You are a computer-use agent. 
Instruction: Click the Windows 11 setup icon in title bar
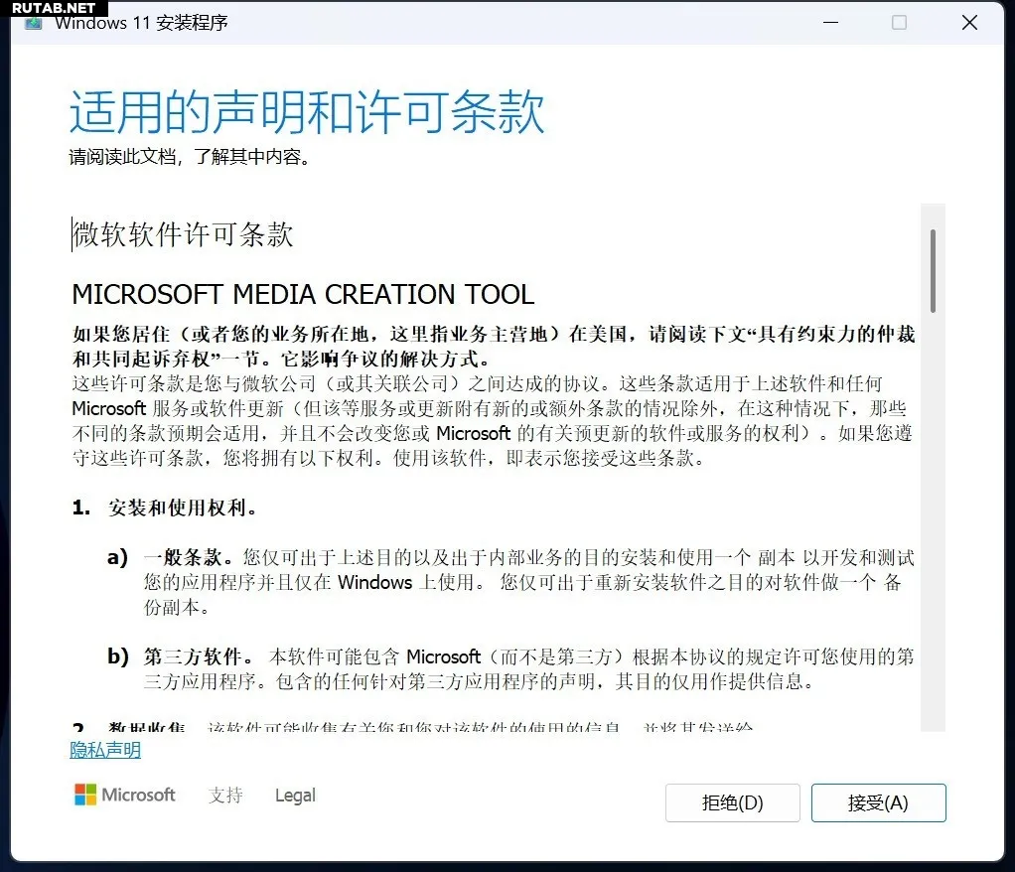coord(34,23)
